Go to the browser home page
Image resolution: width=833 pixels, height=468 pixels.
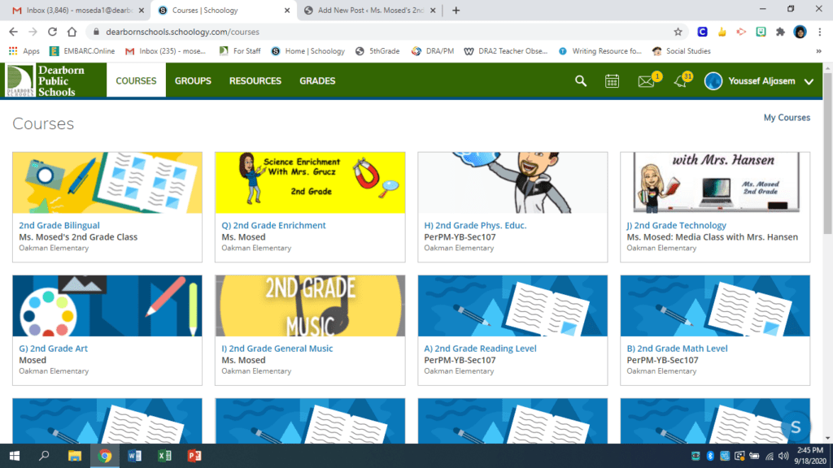click(x=72, y=32)
